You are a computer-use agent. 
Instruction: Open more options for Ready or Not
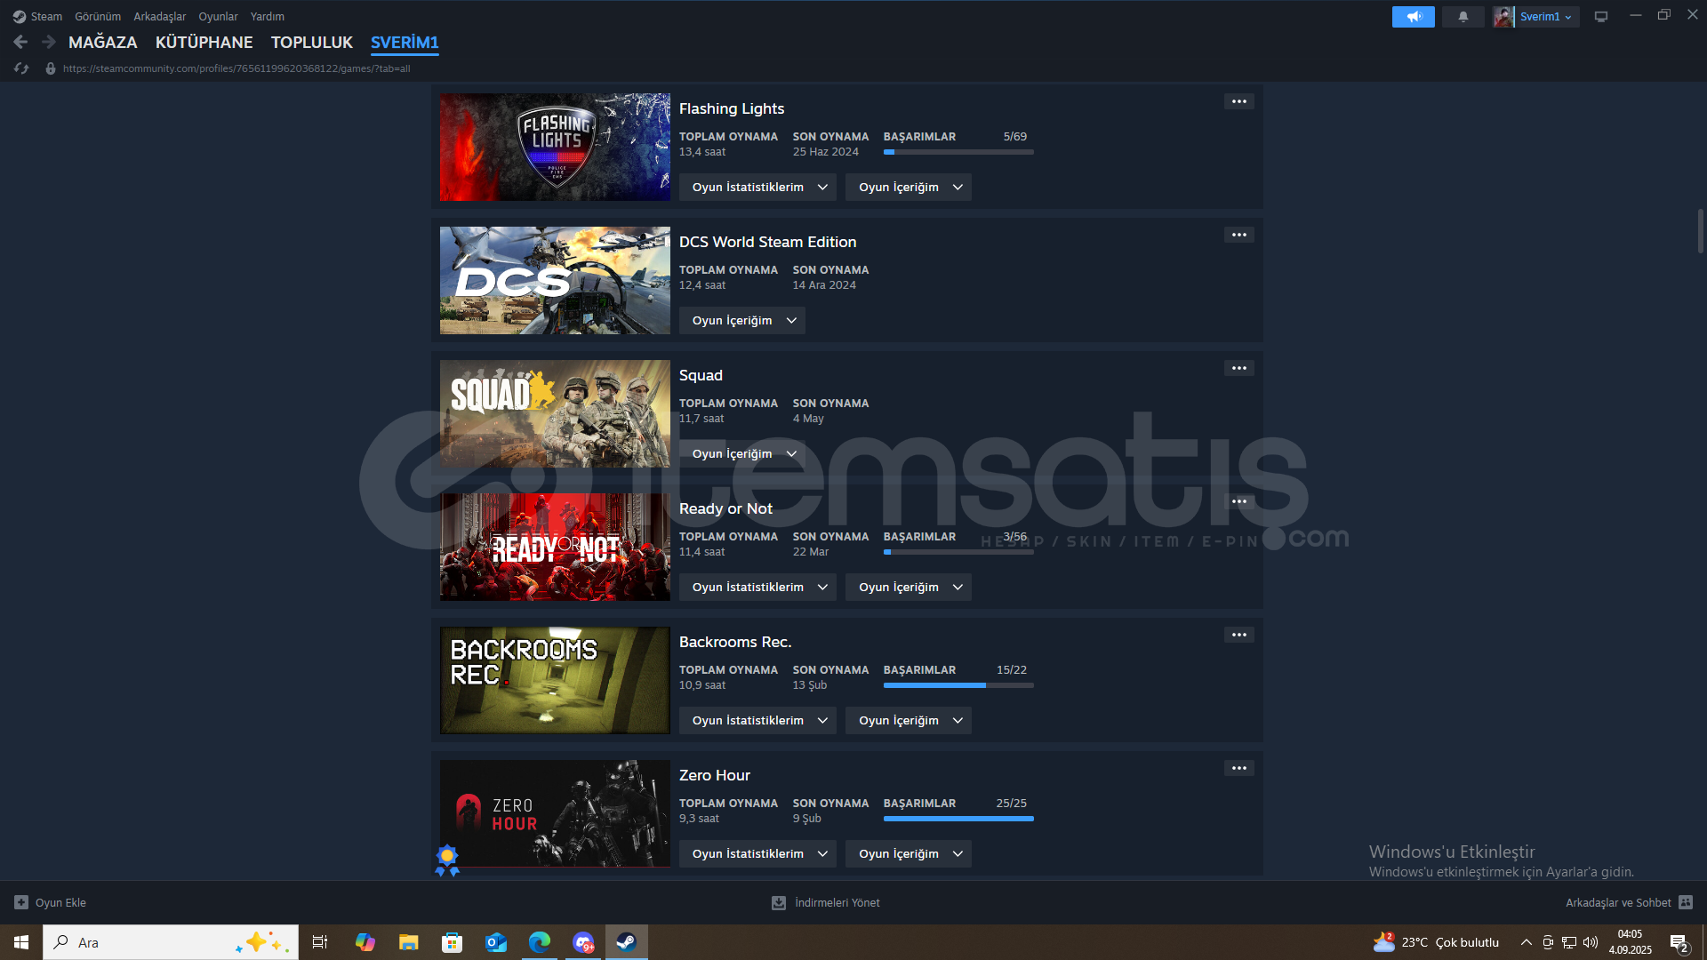[1239, 501]
